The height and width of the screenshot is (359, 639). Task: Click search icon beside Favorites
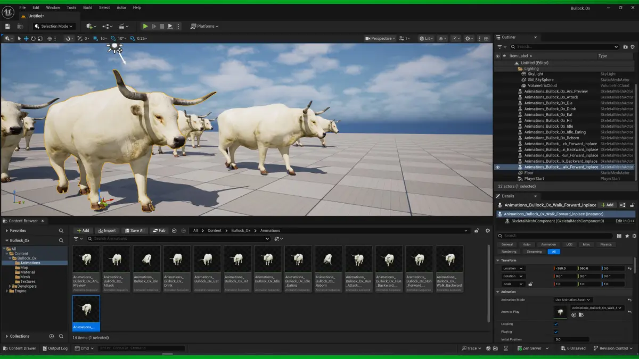tap(61, 231)
